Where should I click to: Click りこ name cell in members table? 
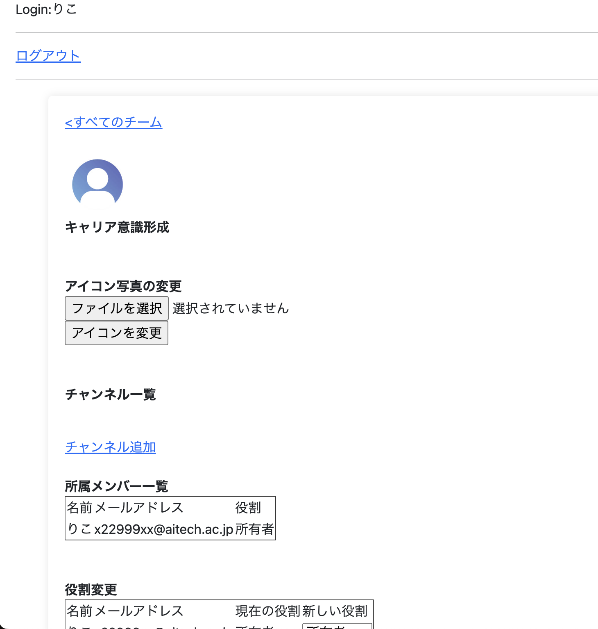tap(79, 529)
